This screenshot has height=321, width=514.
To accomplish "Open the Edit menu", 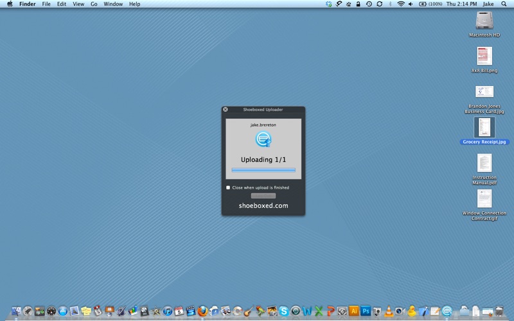I will click(62, 4).
